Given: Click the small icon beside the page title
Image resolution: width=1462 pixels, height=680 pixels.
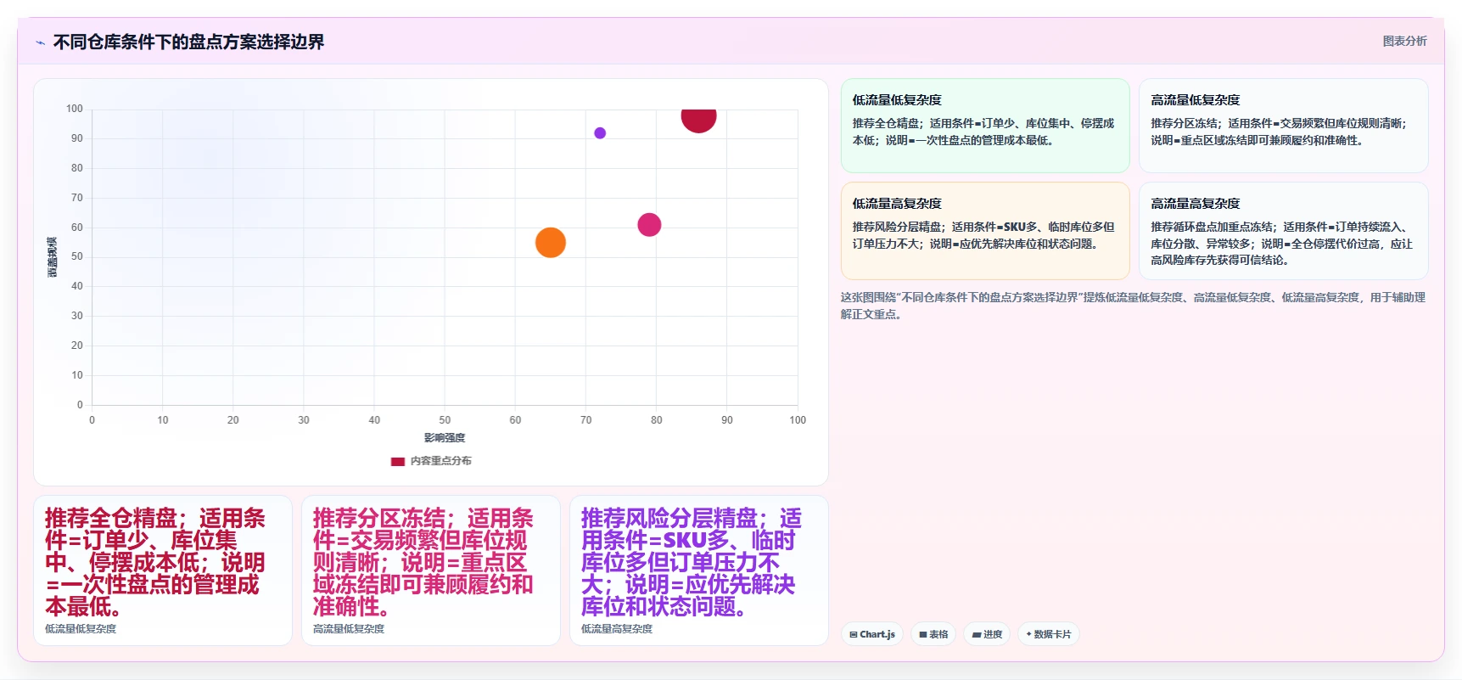Looking at the screenshot, I should tap(40, 42).
